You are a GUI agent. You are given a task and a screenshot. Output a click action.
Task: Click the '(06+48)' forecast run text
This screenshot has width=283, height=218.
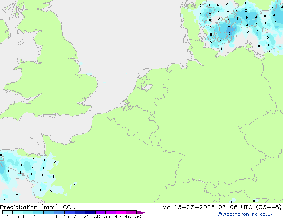click(269, 207)
